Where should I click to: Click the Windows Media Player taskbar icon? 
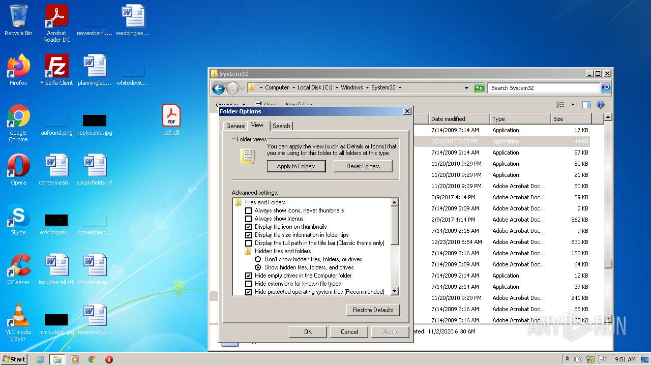pos(75,359)
